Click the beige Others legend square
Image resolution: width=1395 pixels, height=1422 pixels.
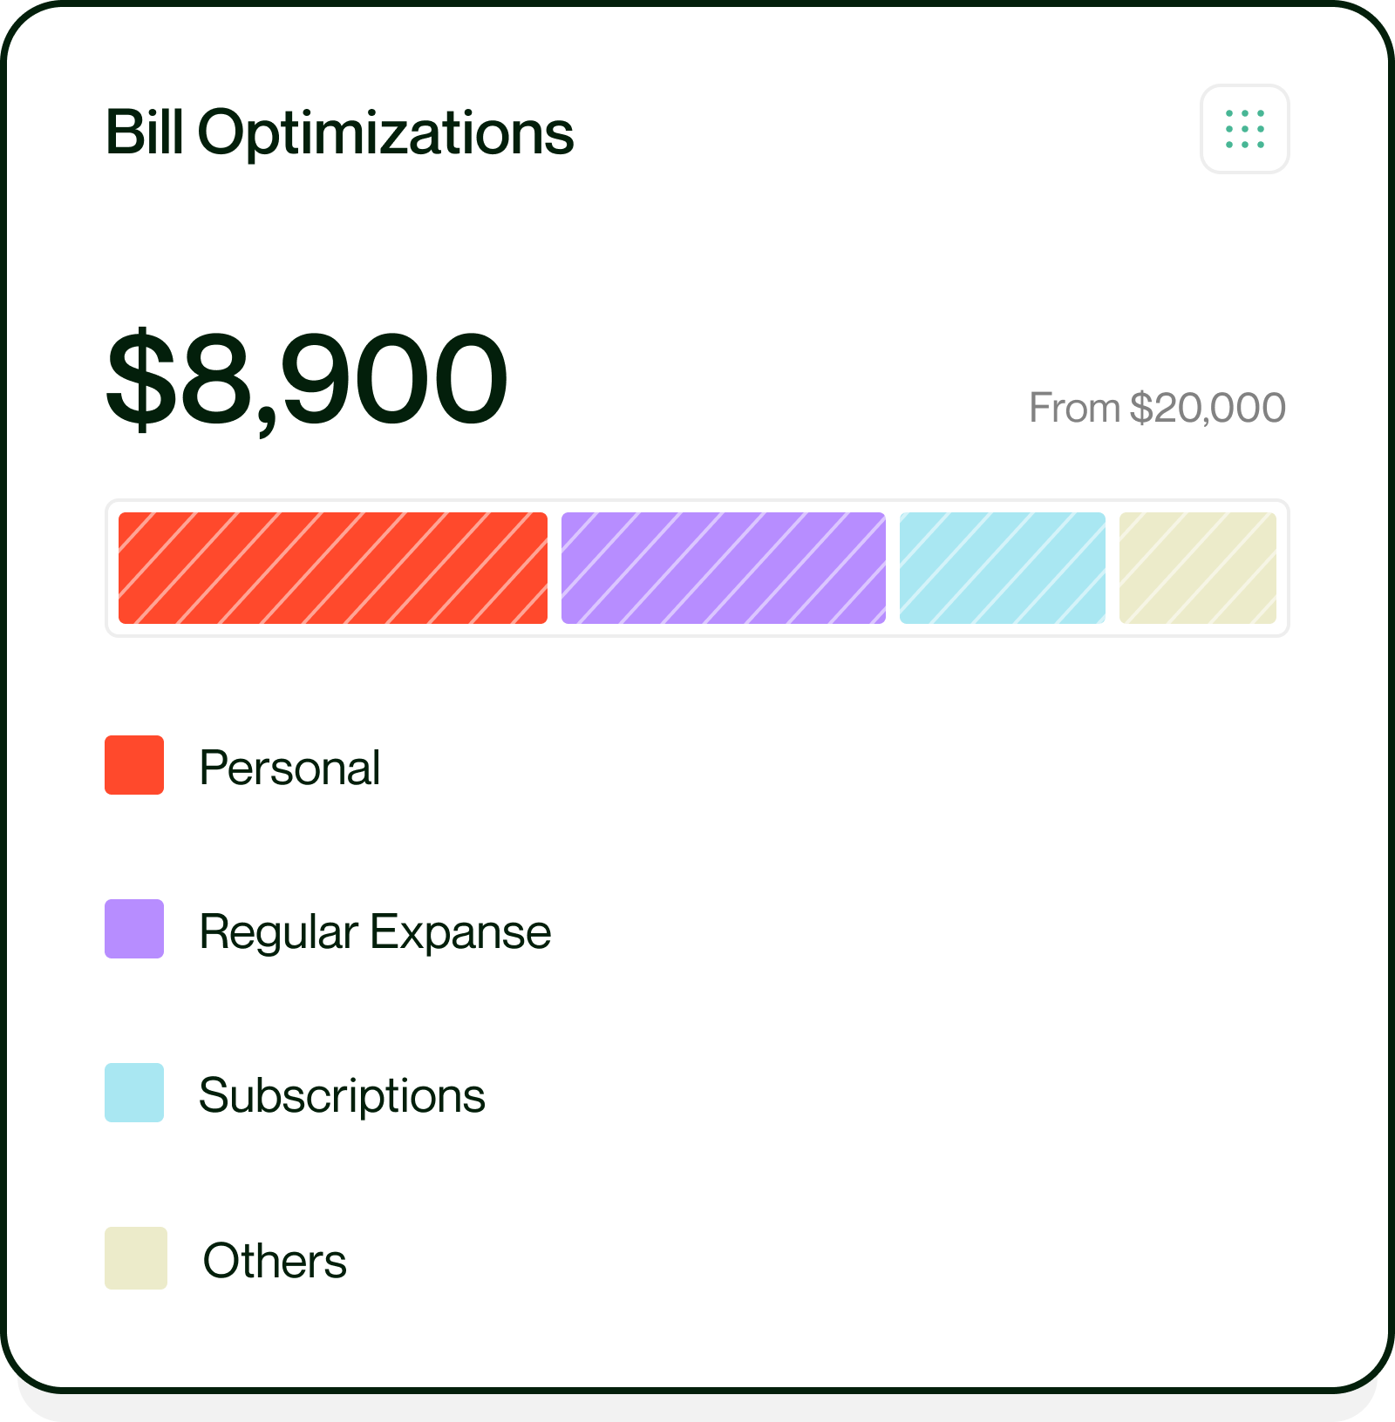pos(136,1258)
